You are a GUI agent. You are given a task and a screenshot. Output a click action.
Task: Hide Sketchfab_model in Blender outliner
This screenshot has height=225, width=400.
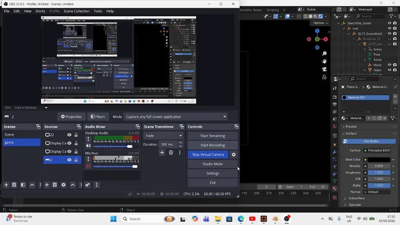click(x=389, y=23)
